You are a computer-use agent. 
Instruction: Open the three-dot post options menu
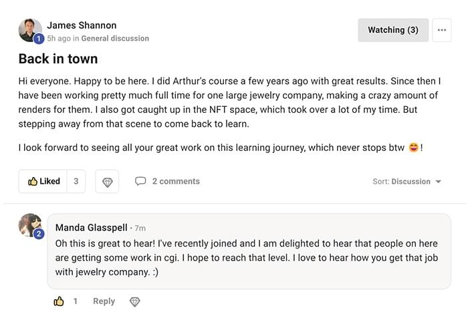(442, 30)
